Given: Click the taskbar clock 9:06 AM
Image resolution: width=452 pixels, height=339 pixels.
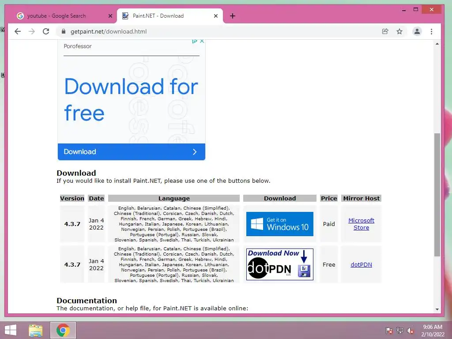Looking at the screenshot, I should (x=433, y=327).
